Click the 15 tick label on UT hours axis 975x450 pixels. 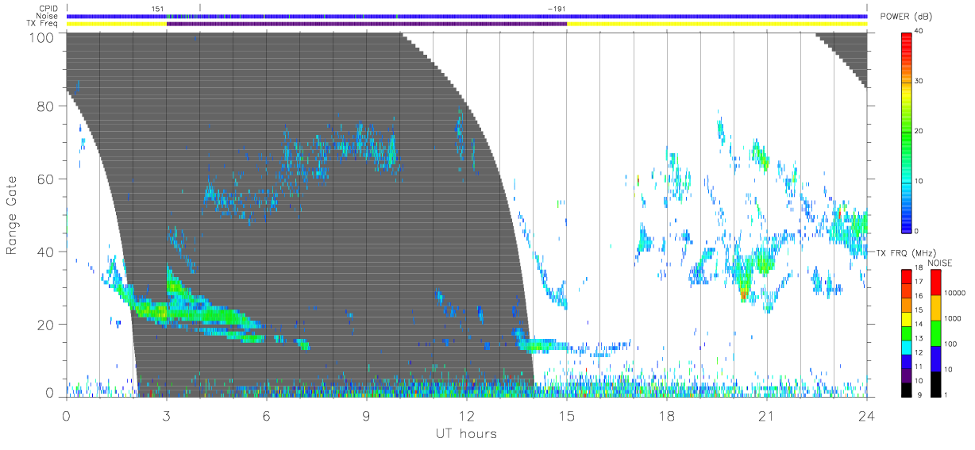tap(567, 417)
